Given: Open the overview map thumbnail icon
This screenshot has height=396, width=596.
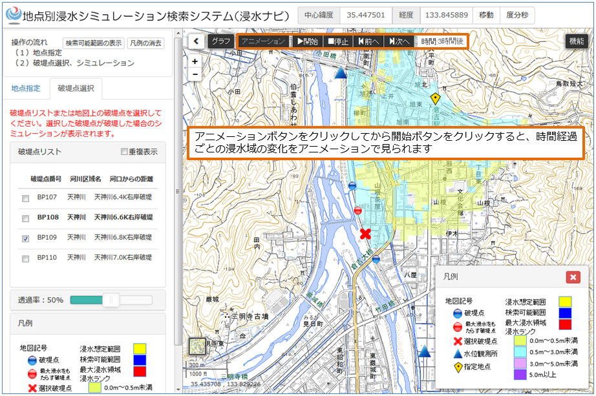Looking at the screenshot, I should (197, 347).
